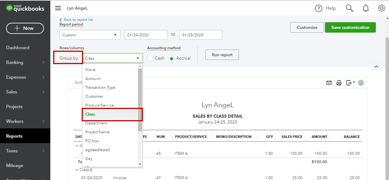Open the hamburger navigation menu
Screen dimensions: 389x180
[x=58, y=8]
